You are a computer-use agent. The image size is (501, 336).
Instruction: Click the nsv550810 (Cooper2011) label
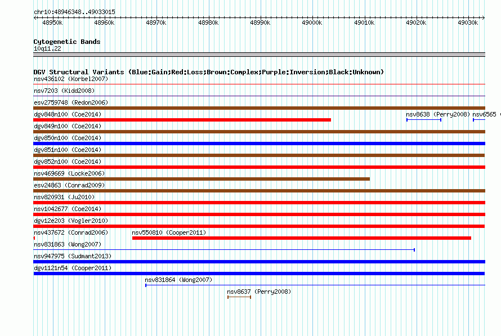pos(169,232)
